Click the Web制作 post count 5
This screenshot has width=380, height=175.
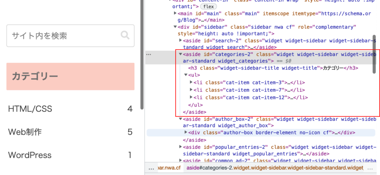click(x=130, y=132)
